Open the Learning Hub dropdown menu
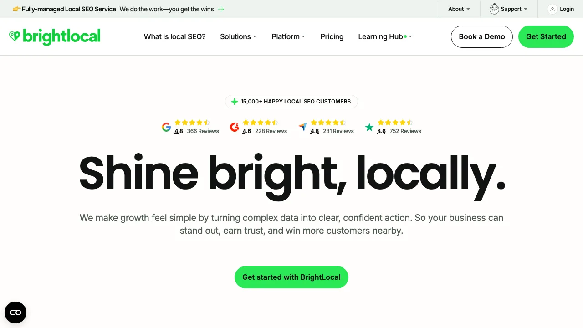The height and width of the screenshot is (328, 583). coord(385,36)
